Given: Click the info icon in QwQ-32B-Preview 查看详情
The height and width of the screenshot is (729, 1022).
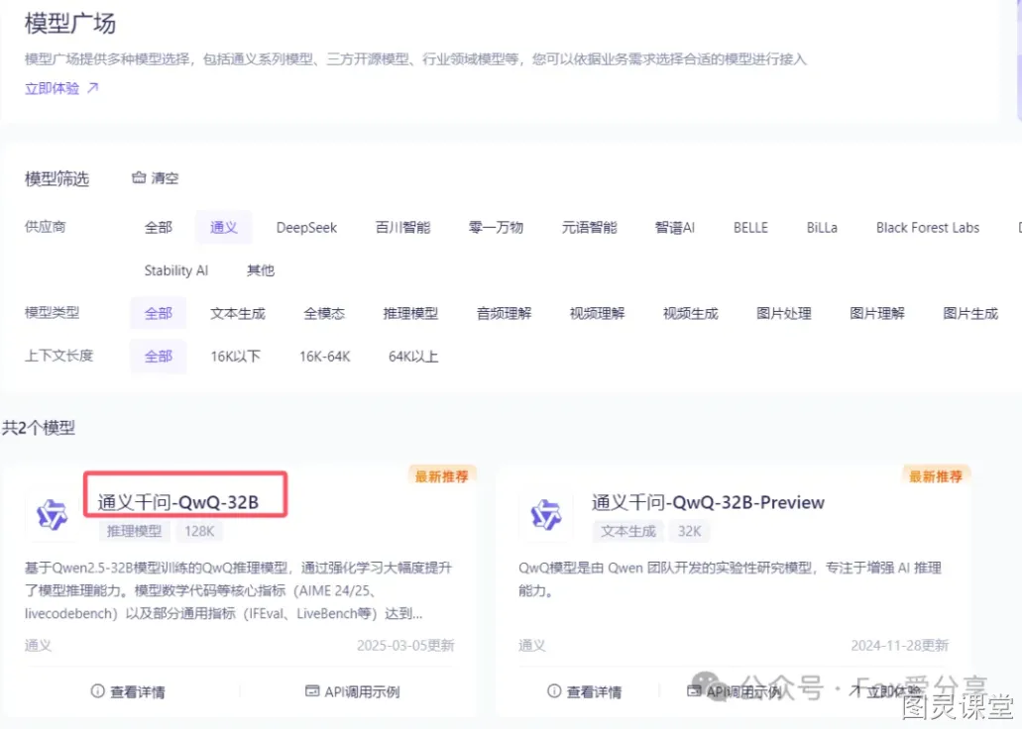Looking at the screenshot, I should [554, 690].
